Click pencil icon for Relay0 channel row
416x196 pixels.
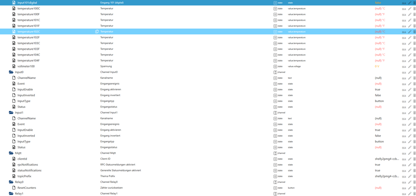410,182
